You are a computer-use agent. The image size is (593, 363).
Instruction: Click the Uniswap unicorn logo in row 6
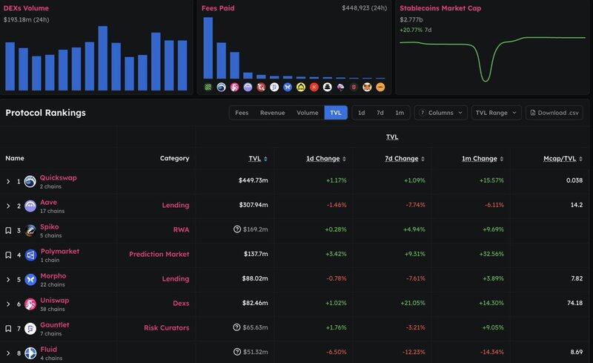[x=30, y=304]
